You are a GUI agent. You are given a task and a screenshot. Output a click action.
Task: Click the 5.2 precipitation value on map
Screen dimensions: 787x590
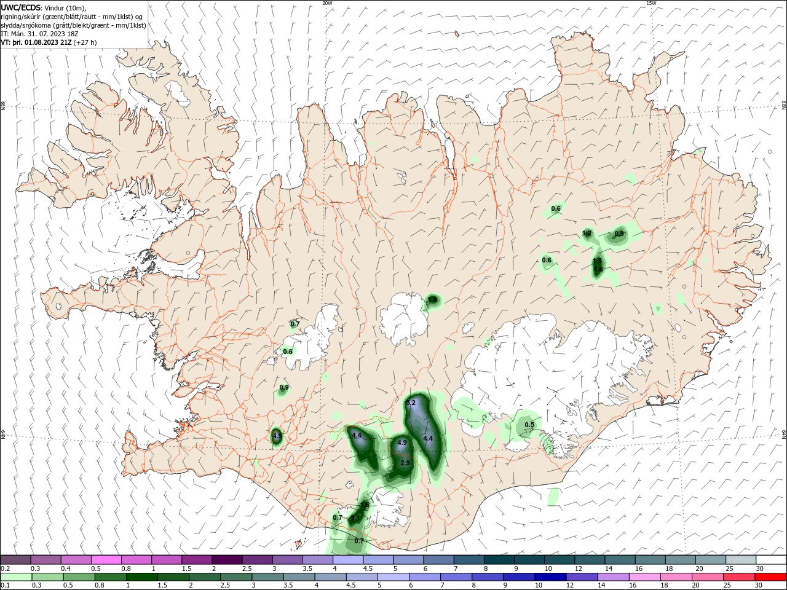[411, 403]
